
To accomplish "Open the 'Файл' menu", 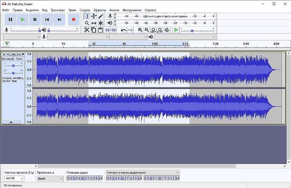I will pos(5,10).
